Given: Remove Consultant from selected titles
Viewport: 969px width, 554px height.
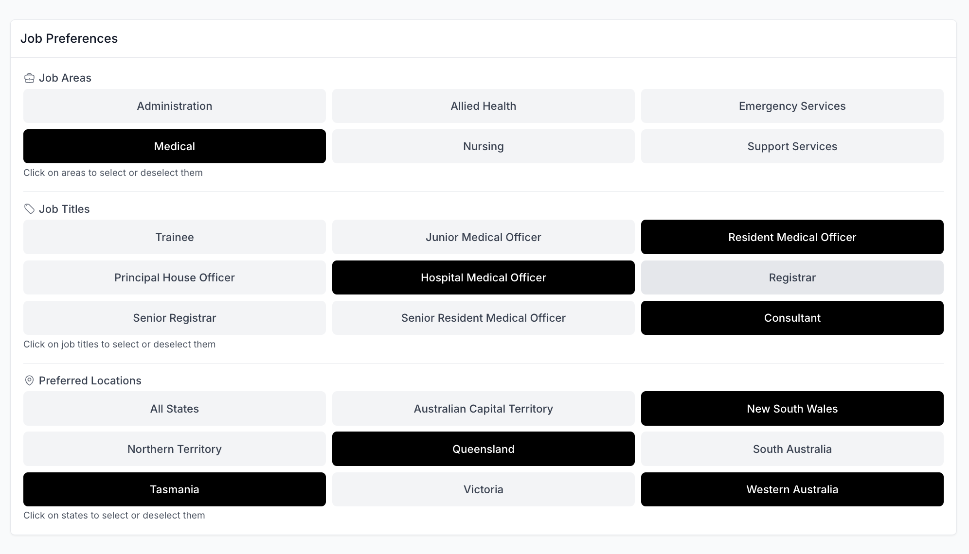Looking at the screenshot, I should click(x=792, y=318).
